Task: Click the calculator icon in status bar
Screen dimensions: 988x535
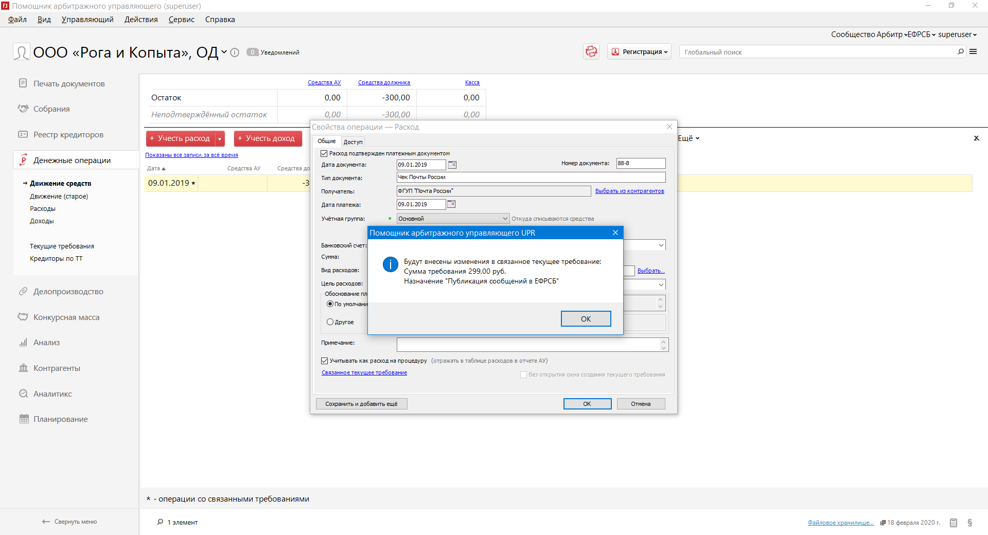Action: [x=953, y=523]
